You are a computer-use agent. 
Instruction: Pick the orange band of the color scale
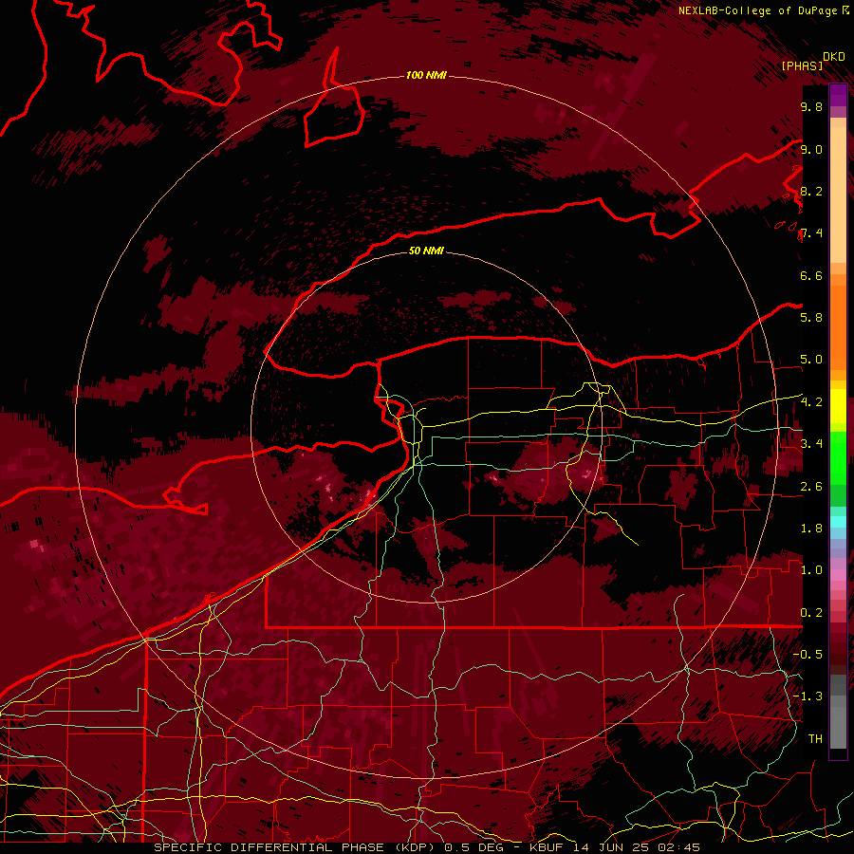point(838,326)
